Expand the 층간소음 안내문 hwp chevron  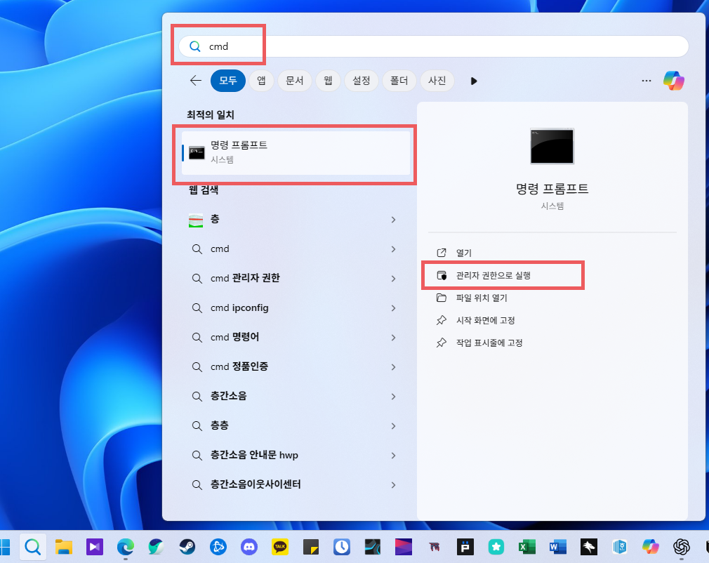393,456
